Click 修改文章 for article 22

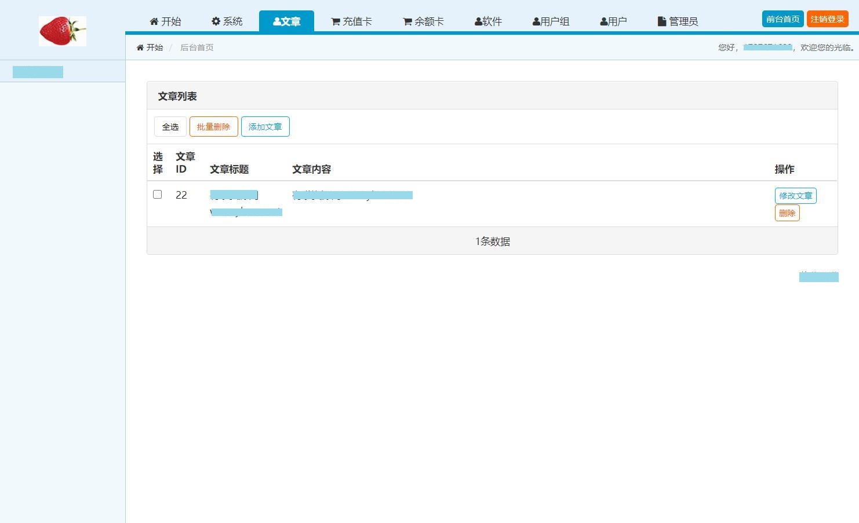795,196
